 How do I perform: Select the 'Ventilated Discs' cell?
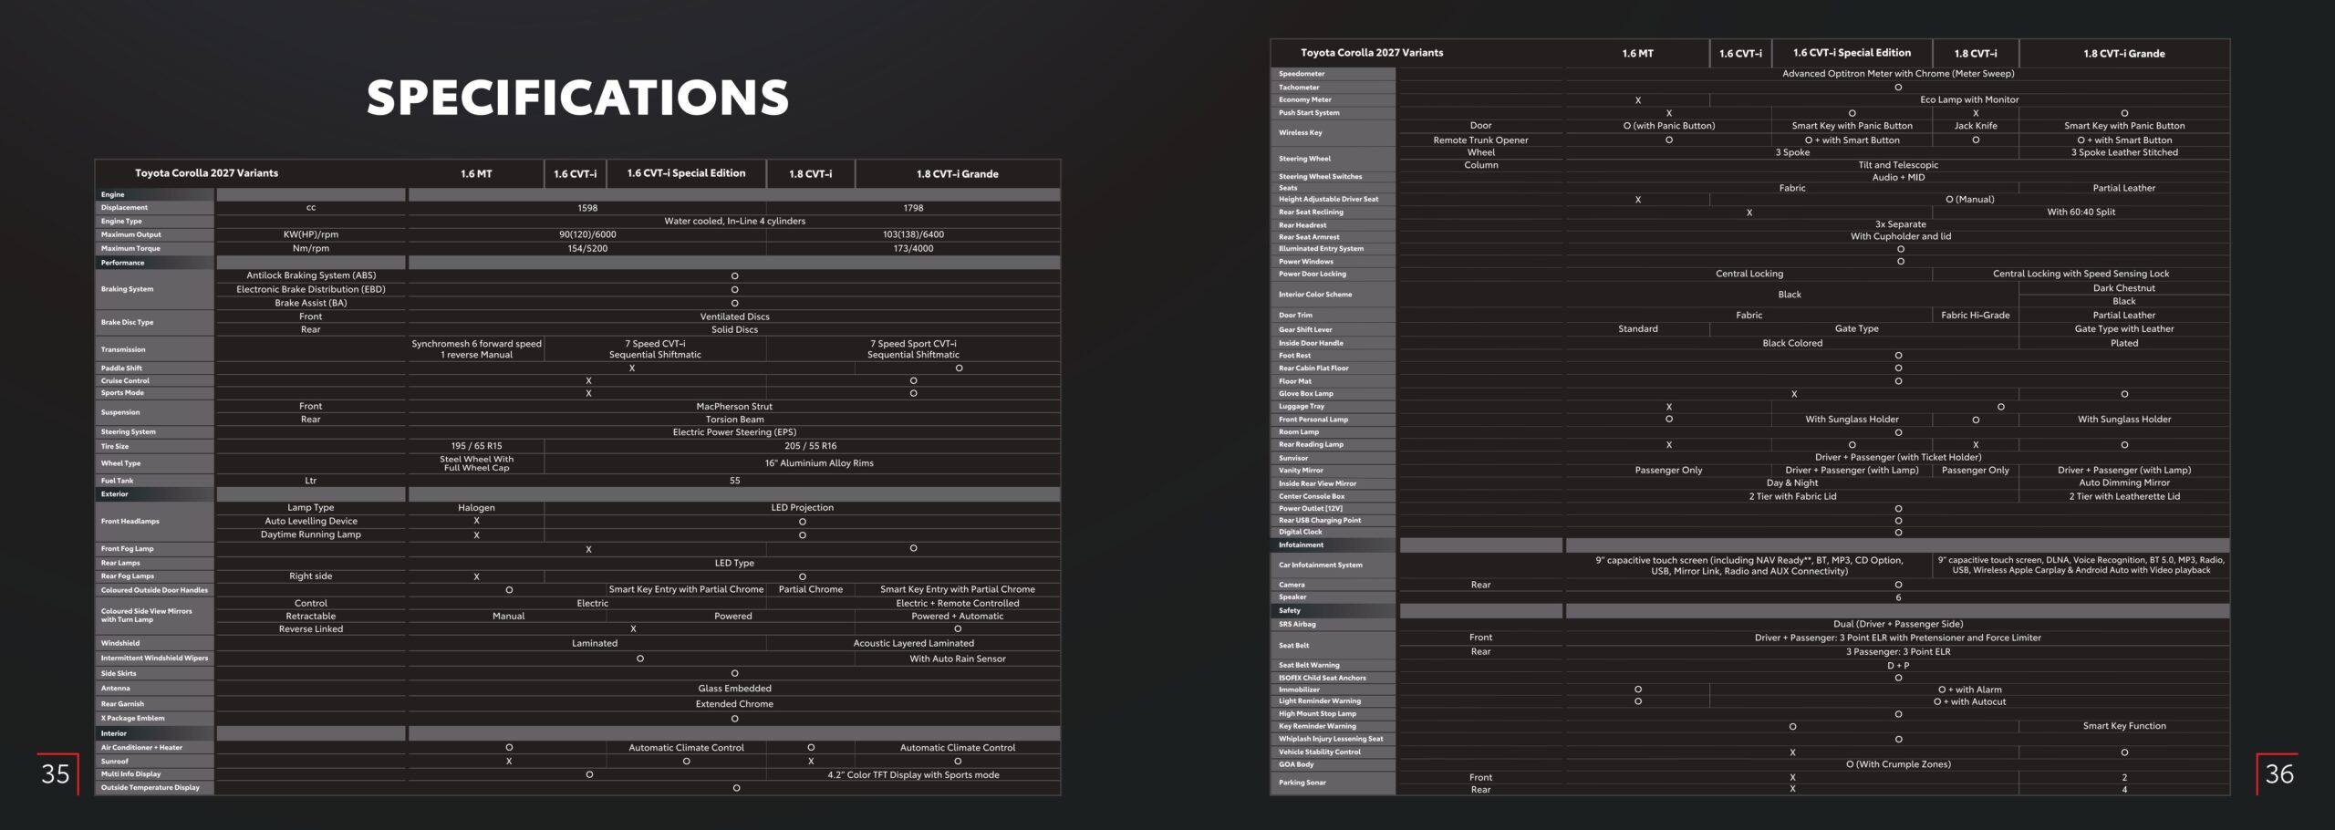[734, 316]
